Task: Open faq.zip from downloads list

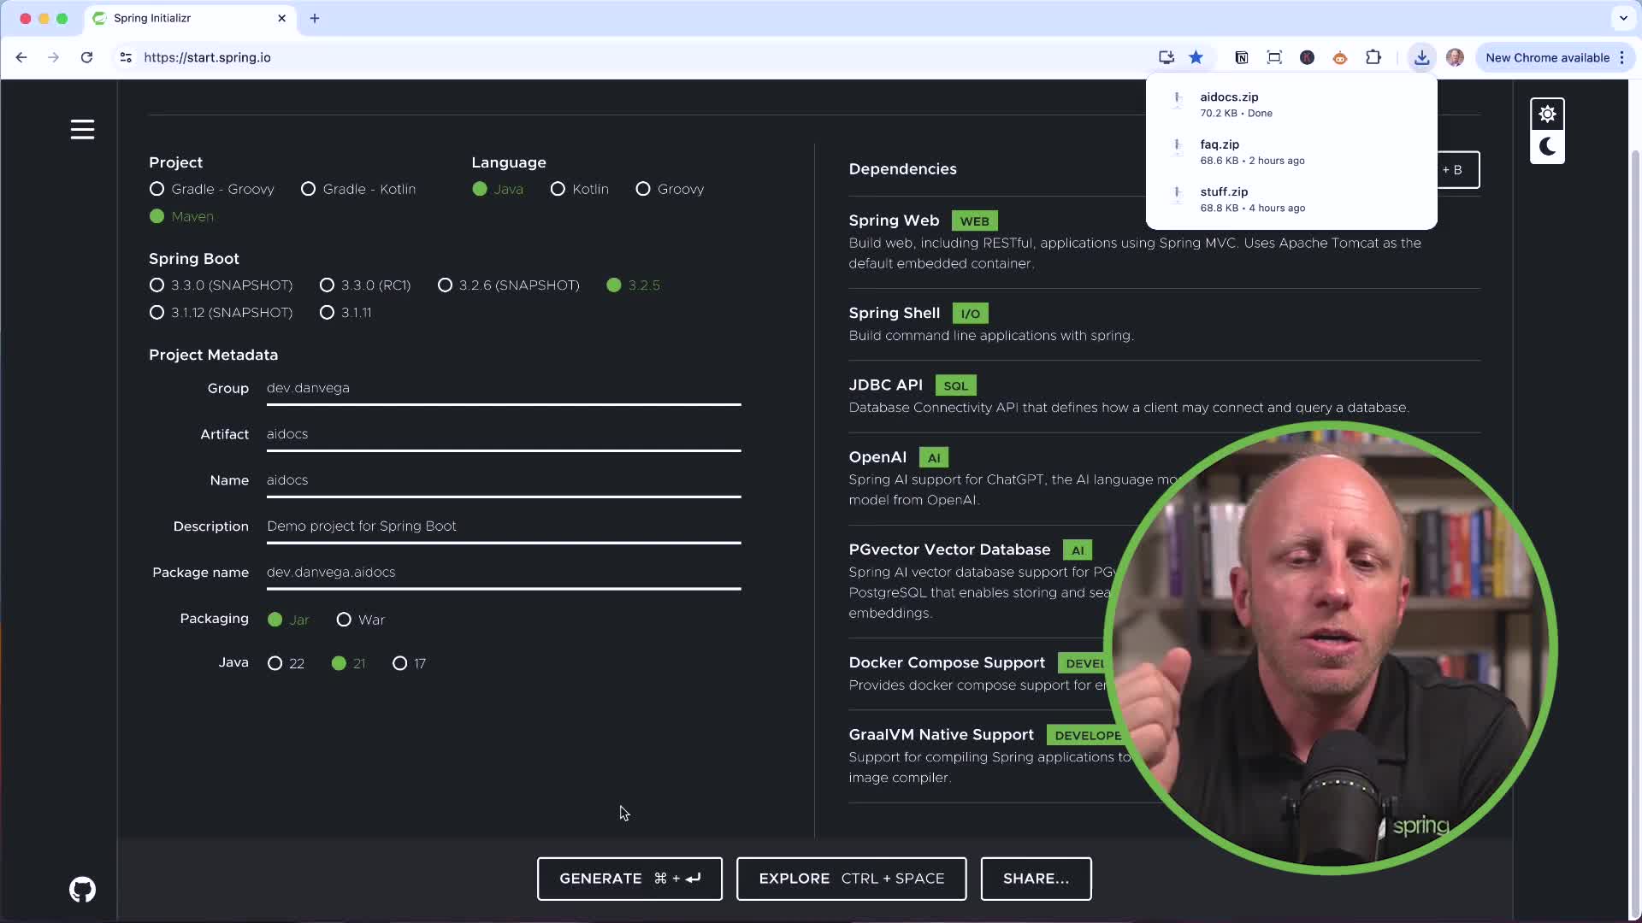Action: click(1291, 152)
